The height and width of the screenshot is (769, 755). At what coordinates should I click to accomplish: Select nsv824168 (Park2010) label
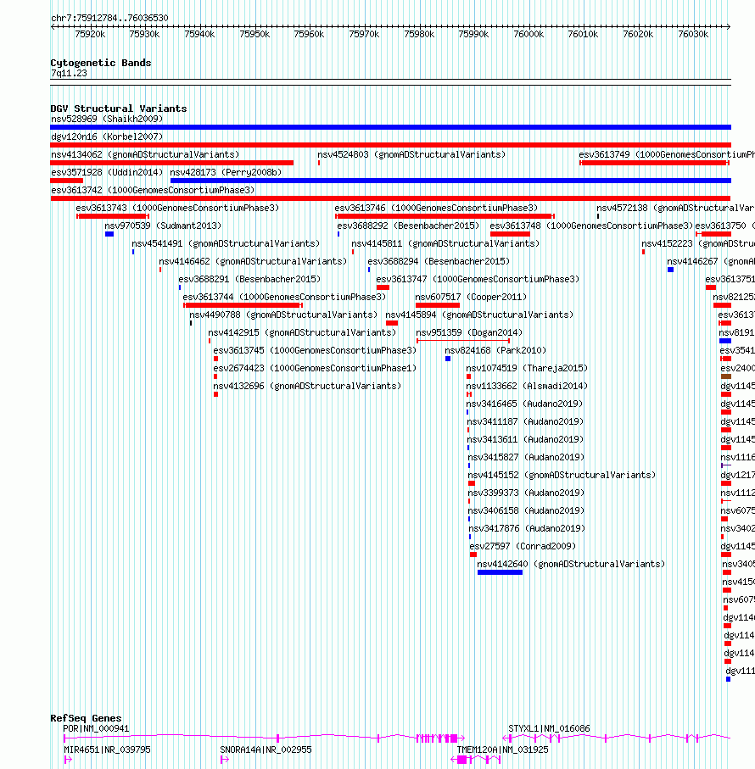tap(495, 350)
